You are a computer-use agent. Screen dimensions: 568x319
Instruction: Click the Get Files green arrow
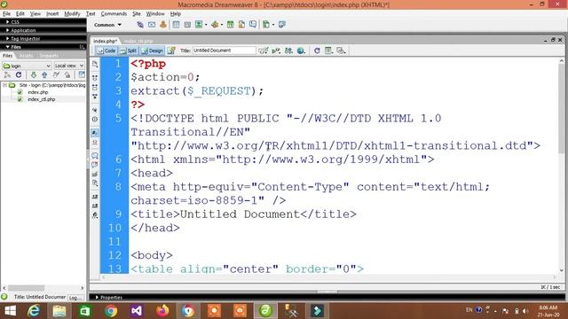click(34, 74)
